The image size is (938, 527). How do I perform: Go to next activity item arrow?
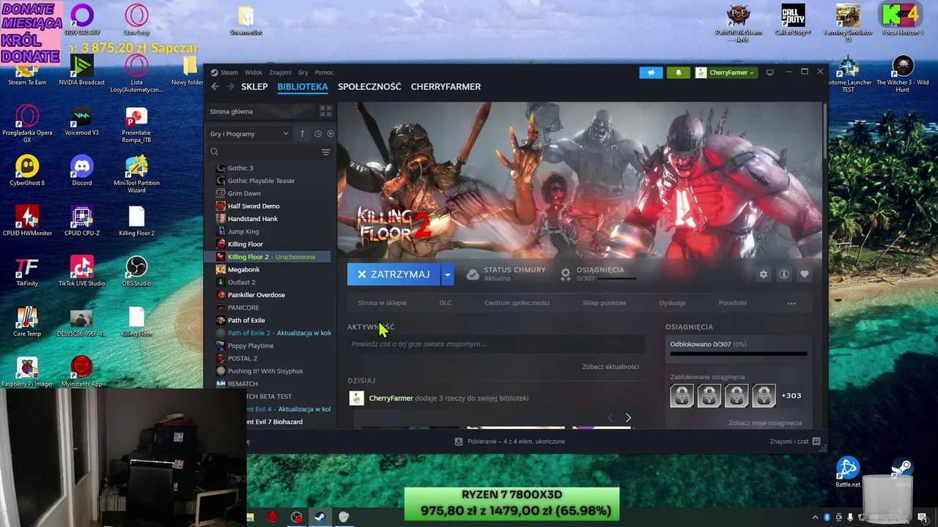(x=628, y=417)
